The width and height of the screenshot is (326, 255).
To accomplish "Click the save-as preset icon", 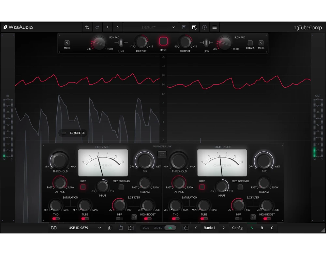I will pos(194,27).
